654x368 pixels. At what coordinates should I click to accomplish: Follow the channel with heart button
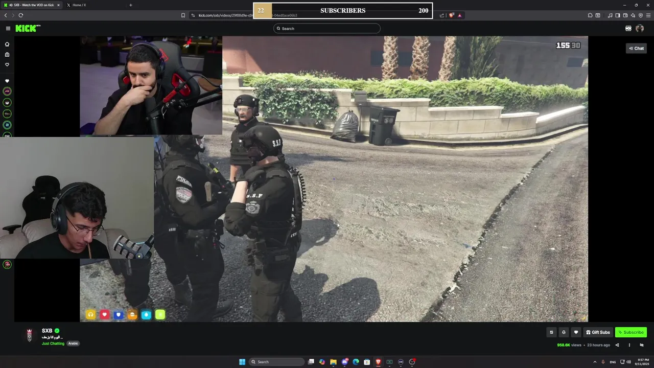[x=576, y=332]
